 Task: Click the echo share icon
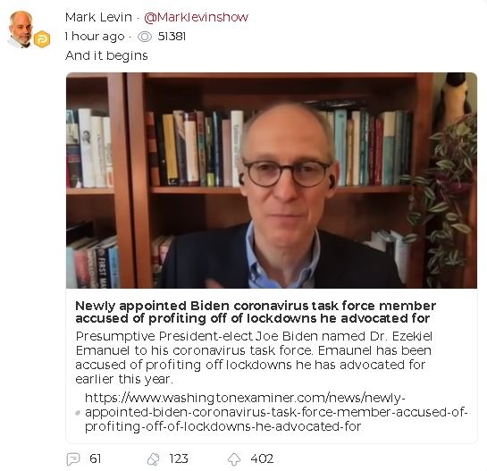[153, 458]
